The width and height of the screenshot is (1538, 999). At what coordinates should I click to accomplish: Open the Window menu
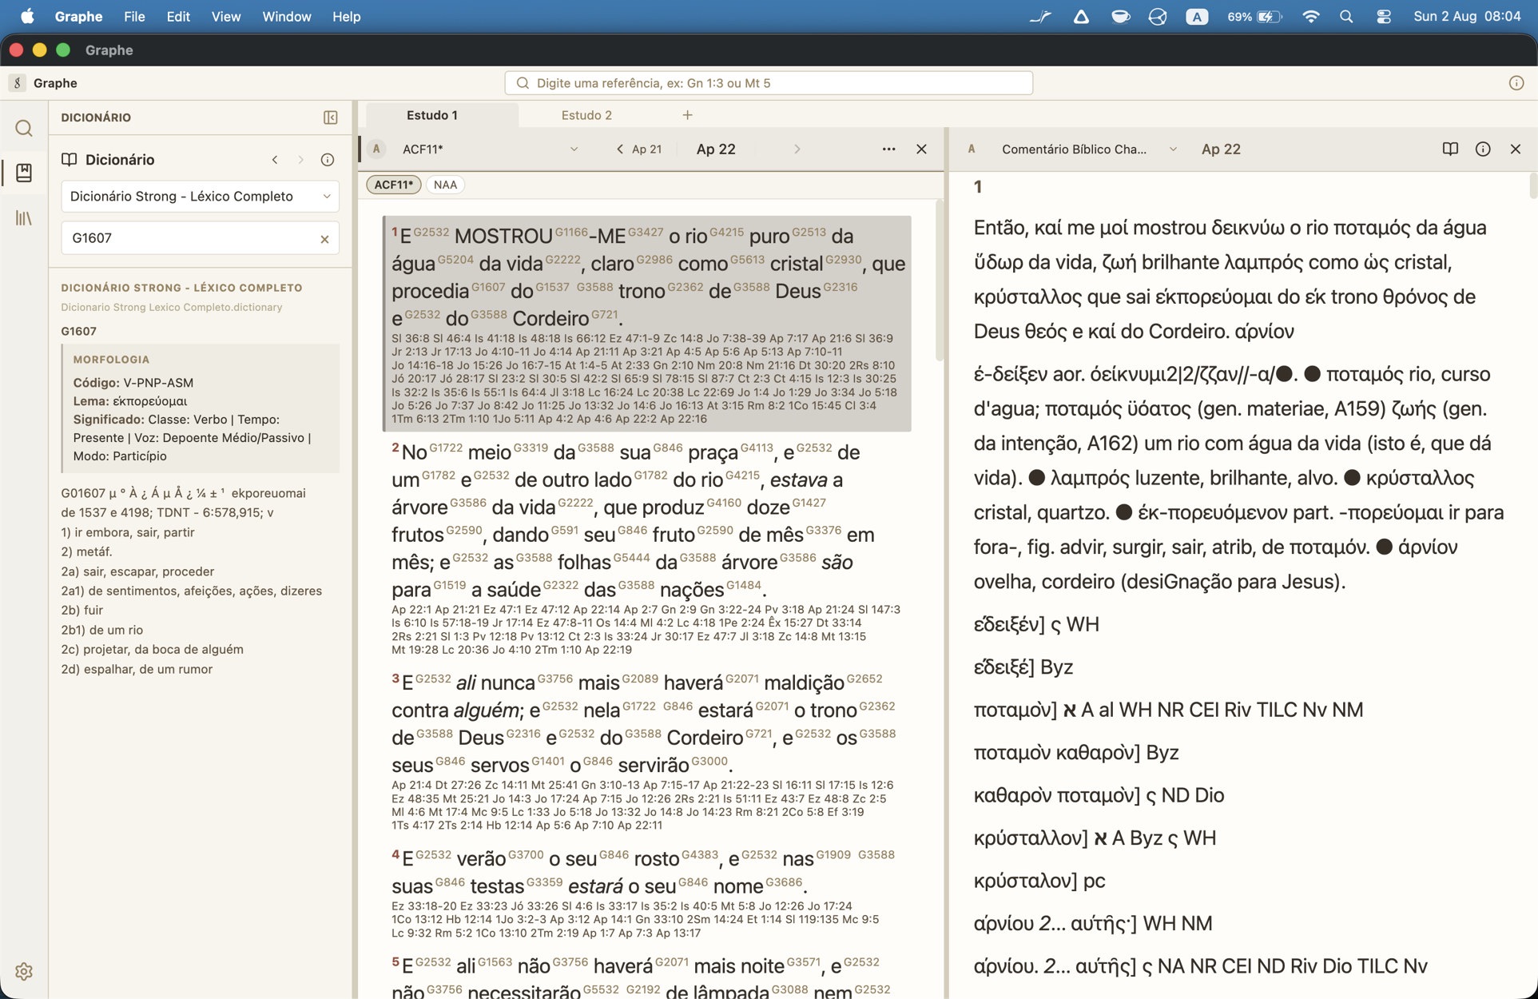coord(287,16)
